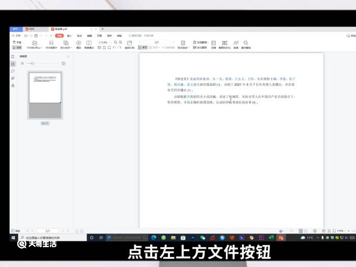Enable double page (双页) view
The image size is (356, 267).
[x=154, y=48]
